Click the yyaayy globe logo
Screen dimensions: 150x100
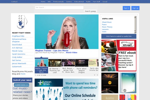pyautogui.click(x=22, y=22)
